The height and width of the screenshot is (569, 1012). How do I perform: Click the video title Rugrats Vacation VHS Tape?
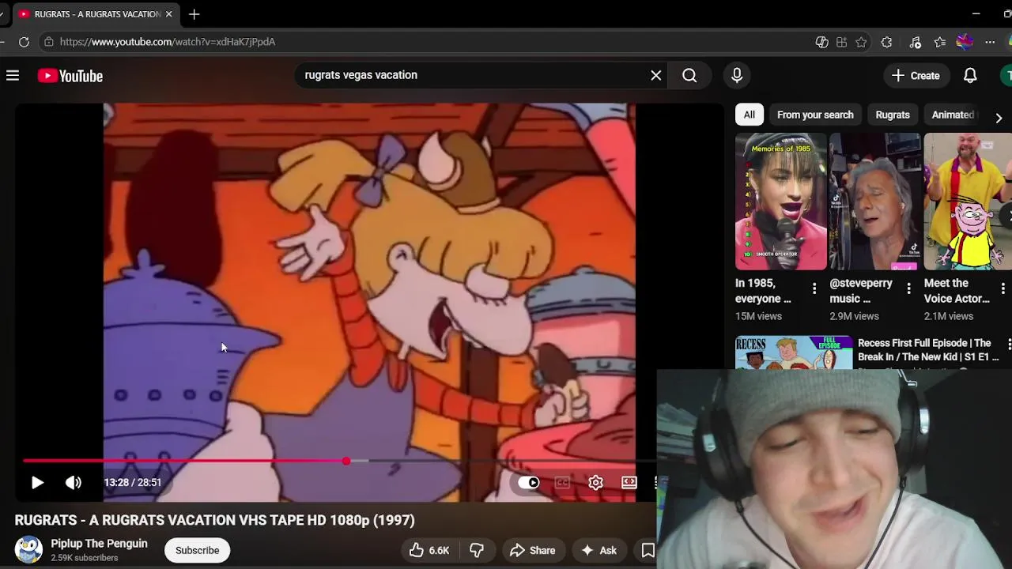(x=214, y=520)
